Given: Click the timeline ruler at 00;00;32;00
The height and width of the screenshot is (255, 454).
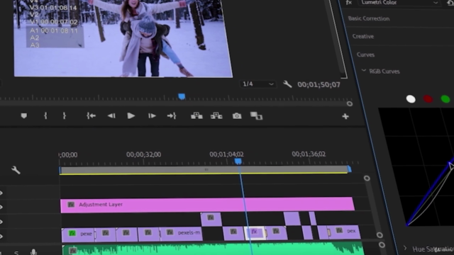Looking at the screenshot, I should click(x=143, y=154).
